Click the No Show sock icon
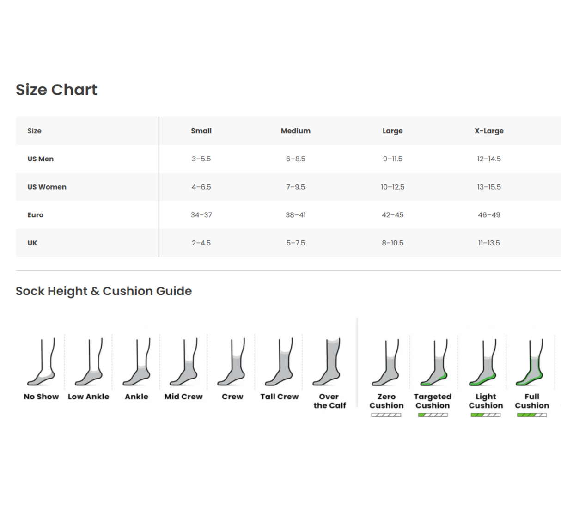This screenshot has width=561, height=526. (42, 362)
